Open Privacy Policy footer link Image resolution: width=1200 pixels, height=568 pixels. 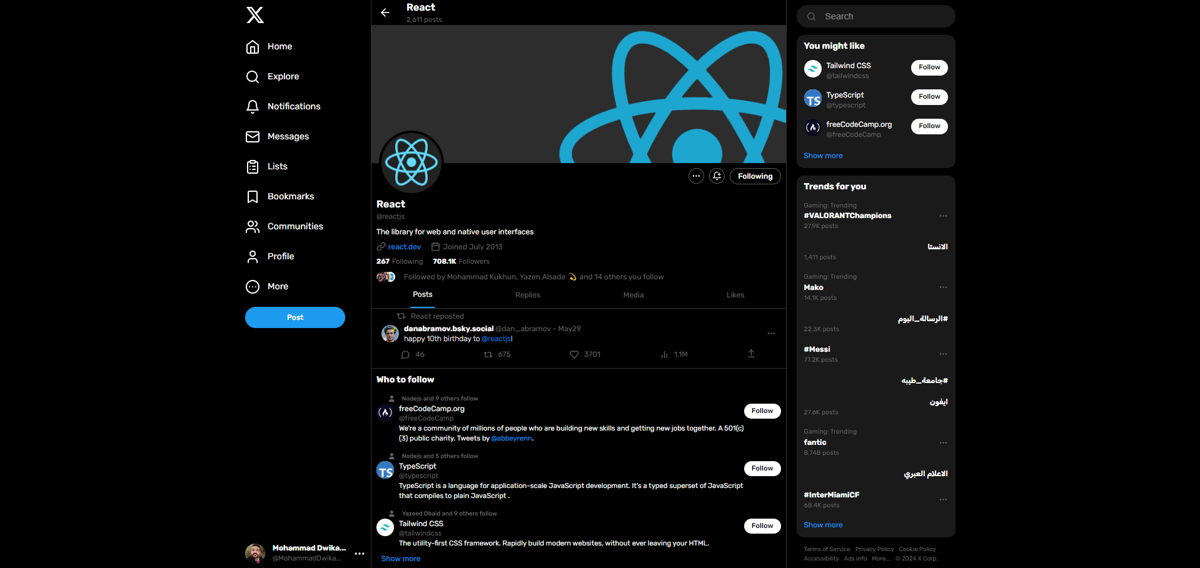tap(874, 549)
